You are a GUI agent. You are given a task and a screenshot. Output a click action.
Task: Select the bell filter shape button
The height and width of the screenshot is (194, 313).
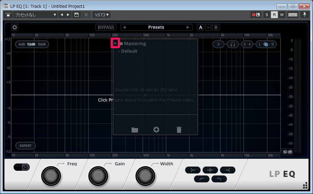tap(210, 170)
